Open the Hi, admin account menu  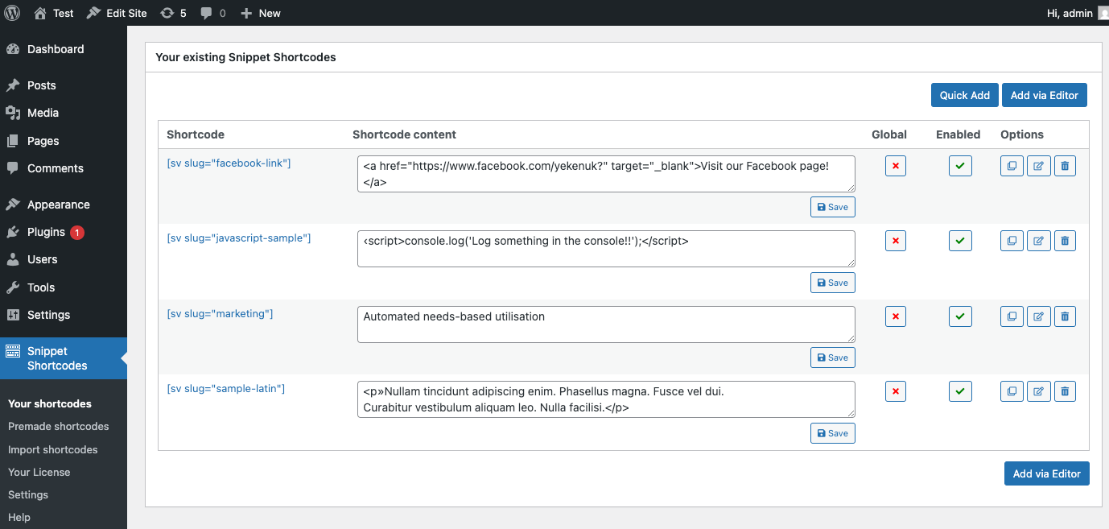pyautogui.click(x=1077, y=13)
